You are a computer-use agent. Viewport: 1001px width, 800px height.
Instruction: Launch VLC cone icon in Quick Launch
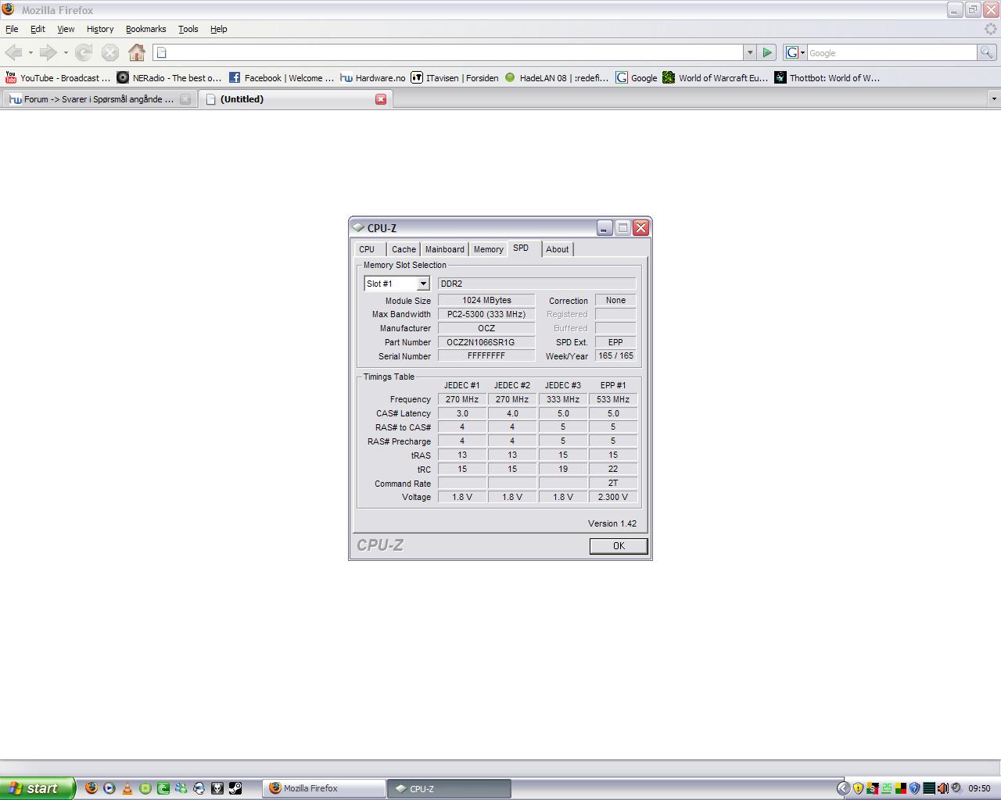click(x=127, y=788)
